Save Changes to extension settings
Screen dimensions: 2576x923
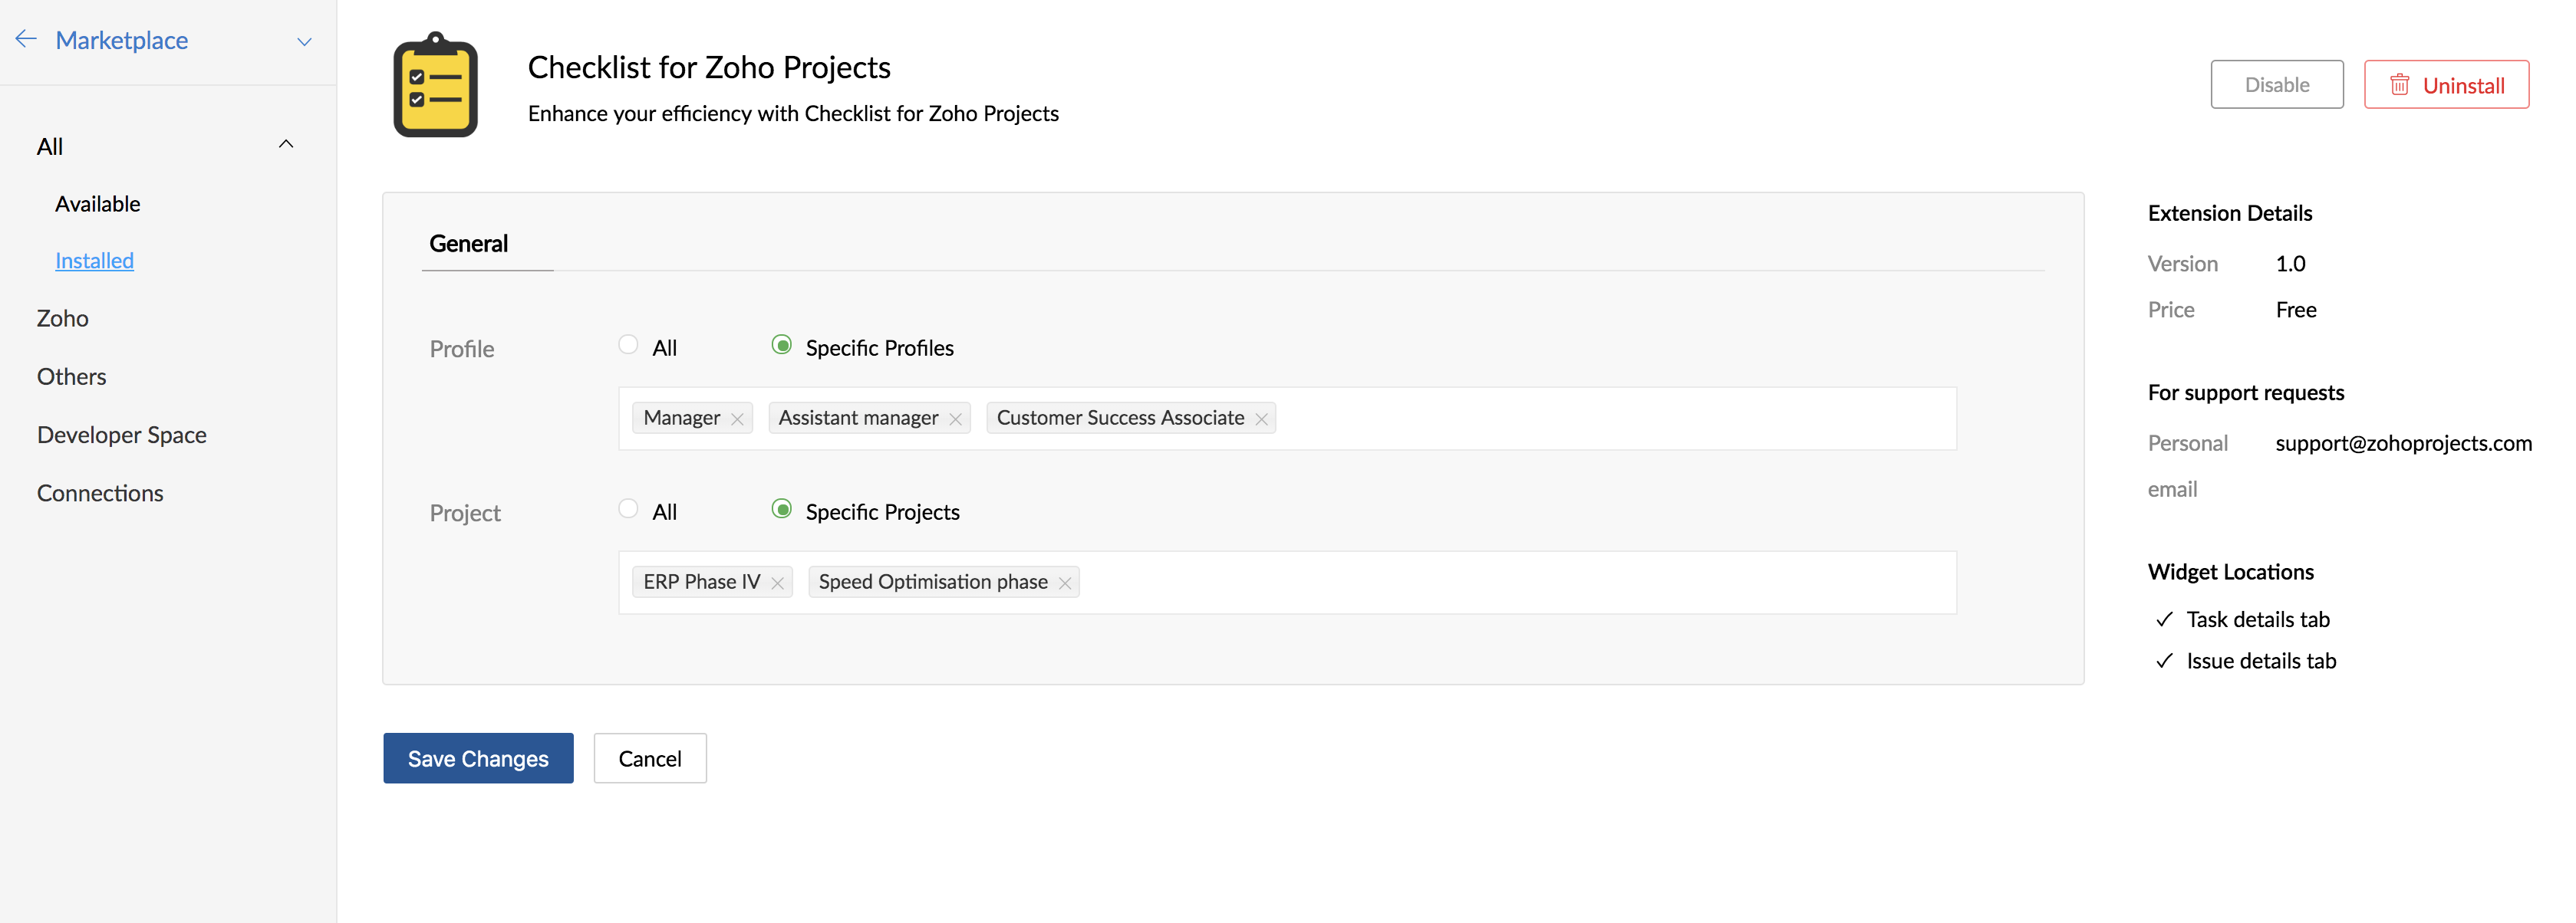coord(478,758)
